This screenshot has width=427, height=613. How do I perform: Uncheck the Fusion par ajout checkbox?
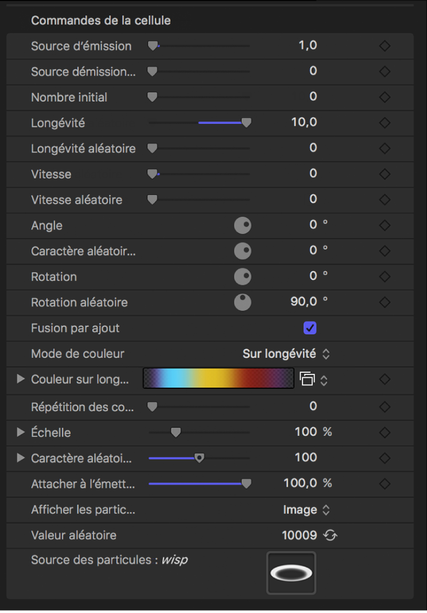tap(310, 328)
